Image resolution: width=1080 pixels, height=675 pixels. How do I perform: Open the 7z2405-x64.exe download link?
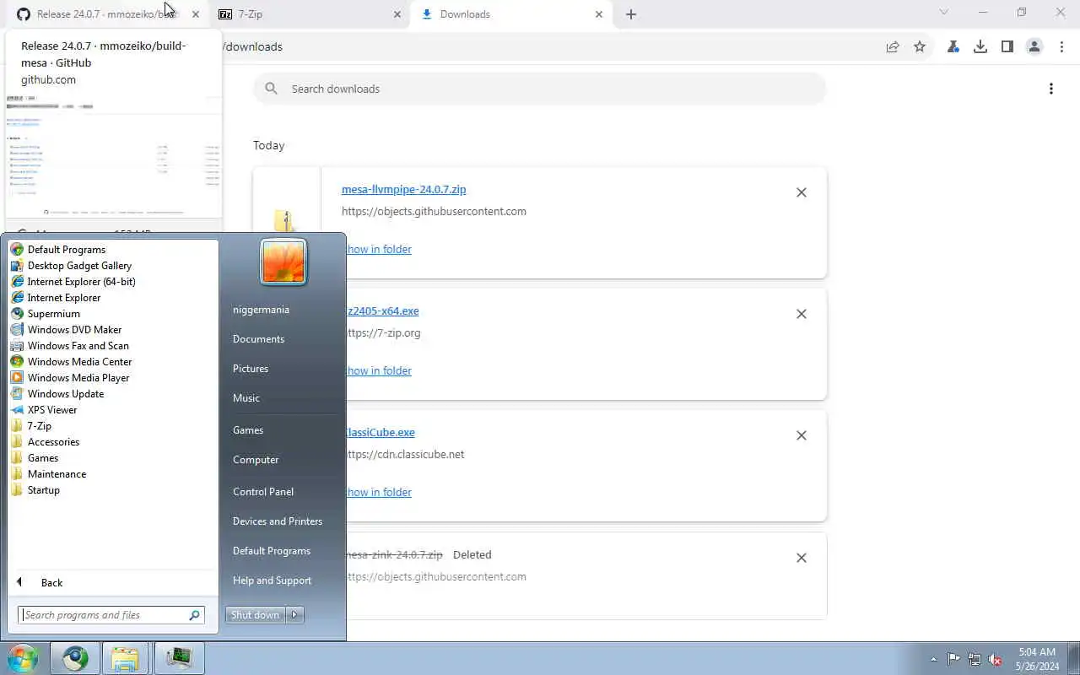coord(382,311)
